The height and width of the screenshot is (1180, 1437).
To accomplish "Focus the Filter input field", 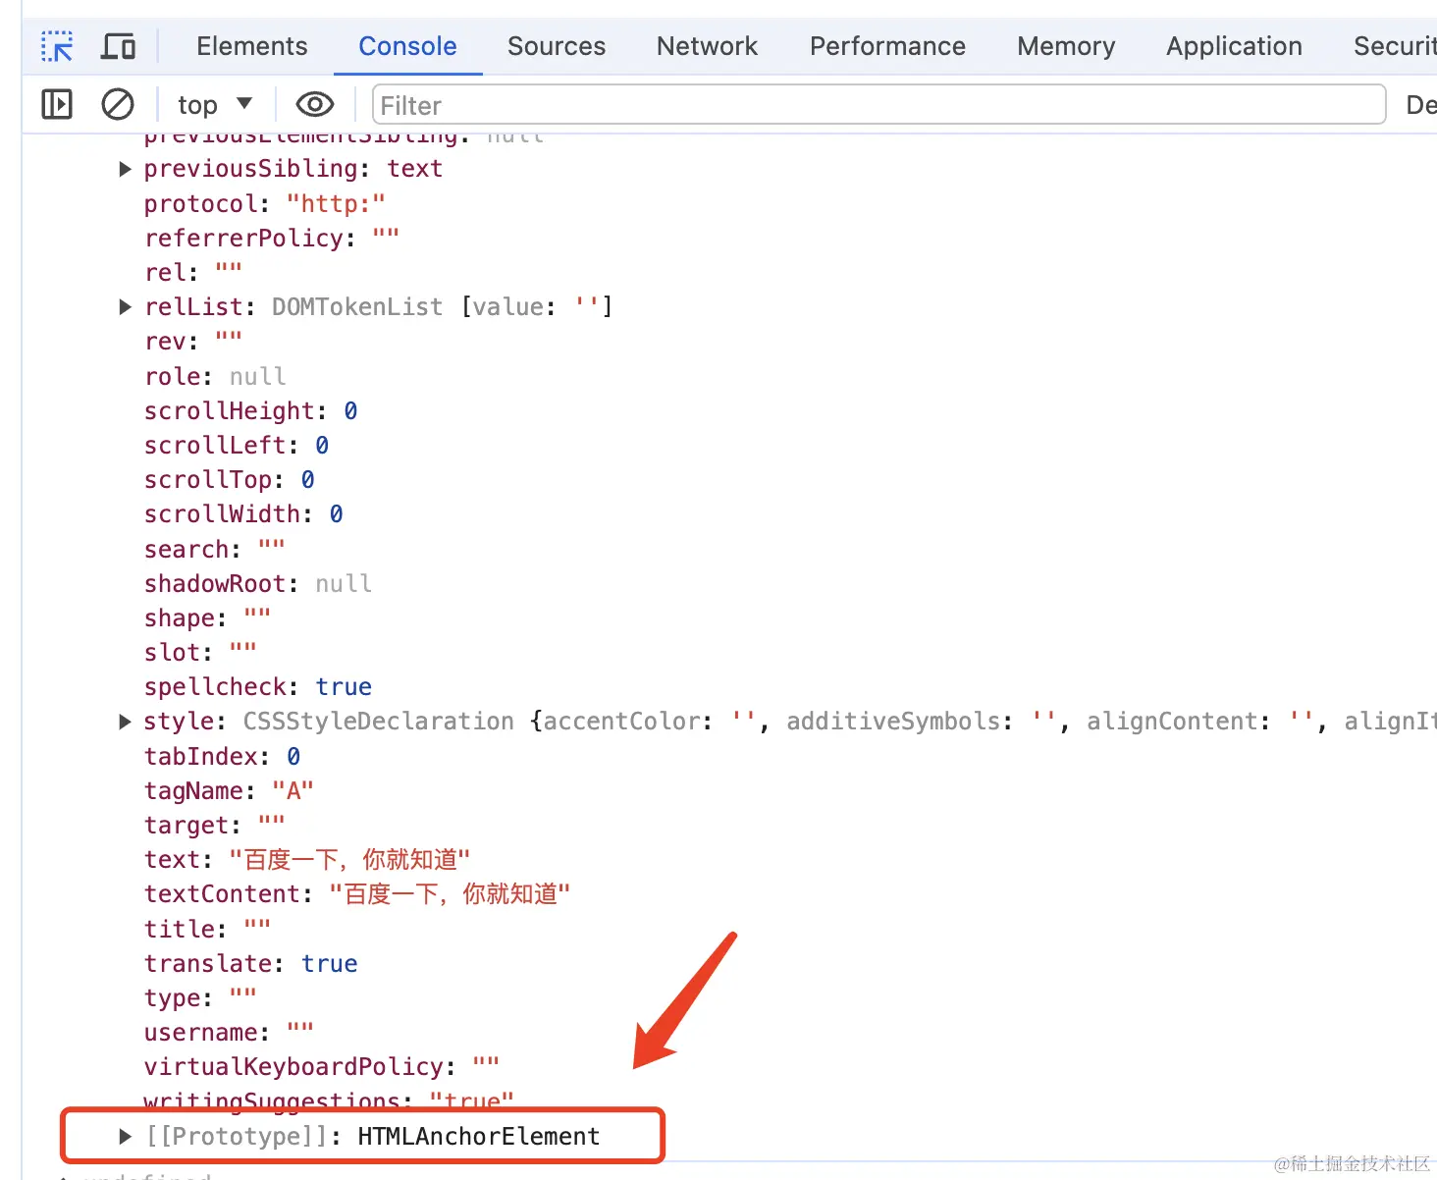I will [878, 104].
